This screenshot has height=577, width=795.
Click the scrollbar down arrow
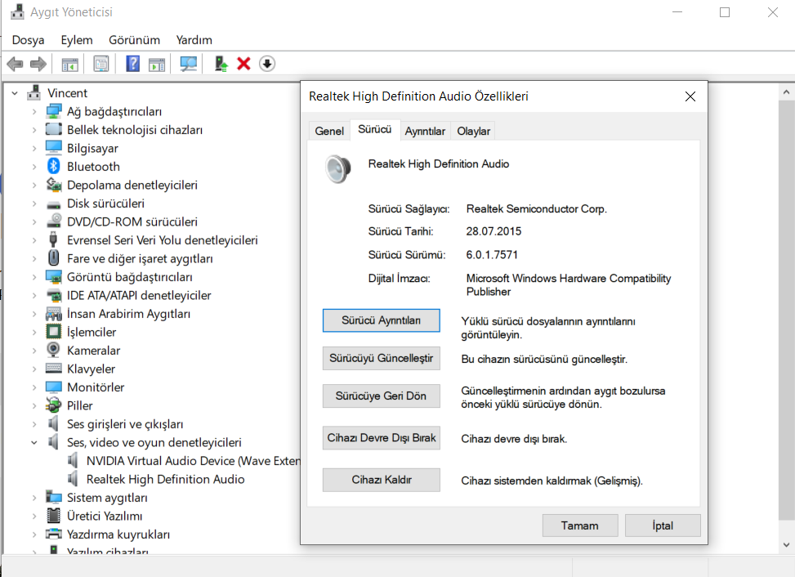786,545
